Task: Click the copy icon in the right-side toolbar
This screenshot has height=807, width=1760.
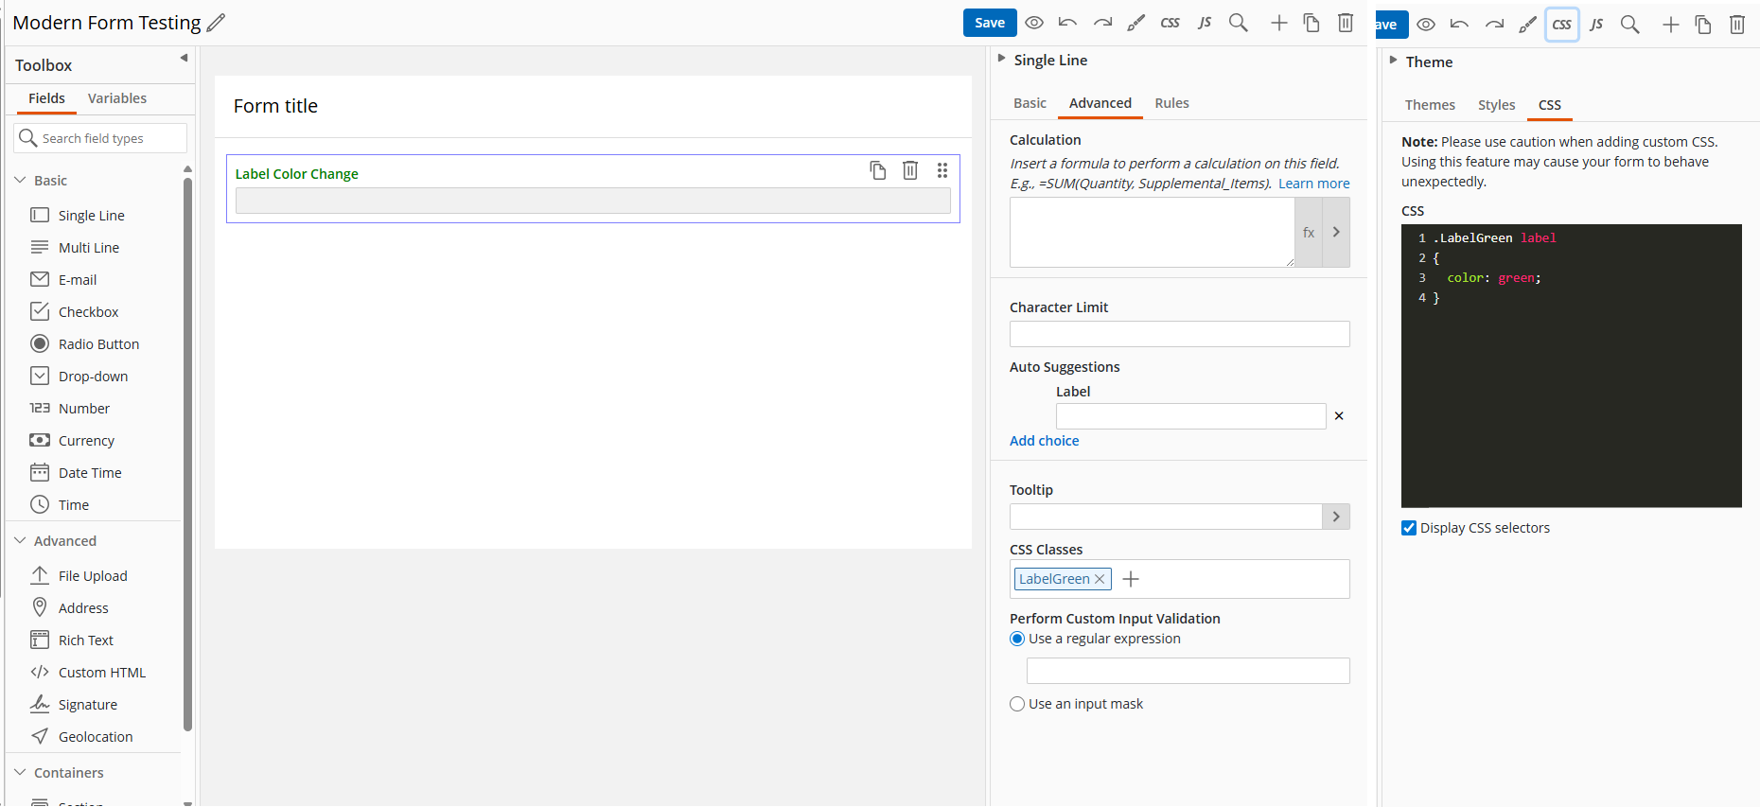Action: (x=1703, y=25)
